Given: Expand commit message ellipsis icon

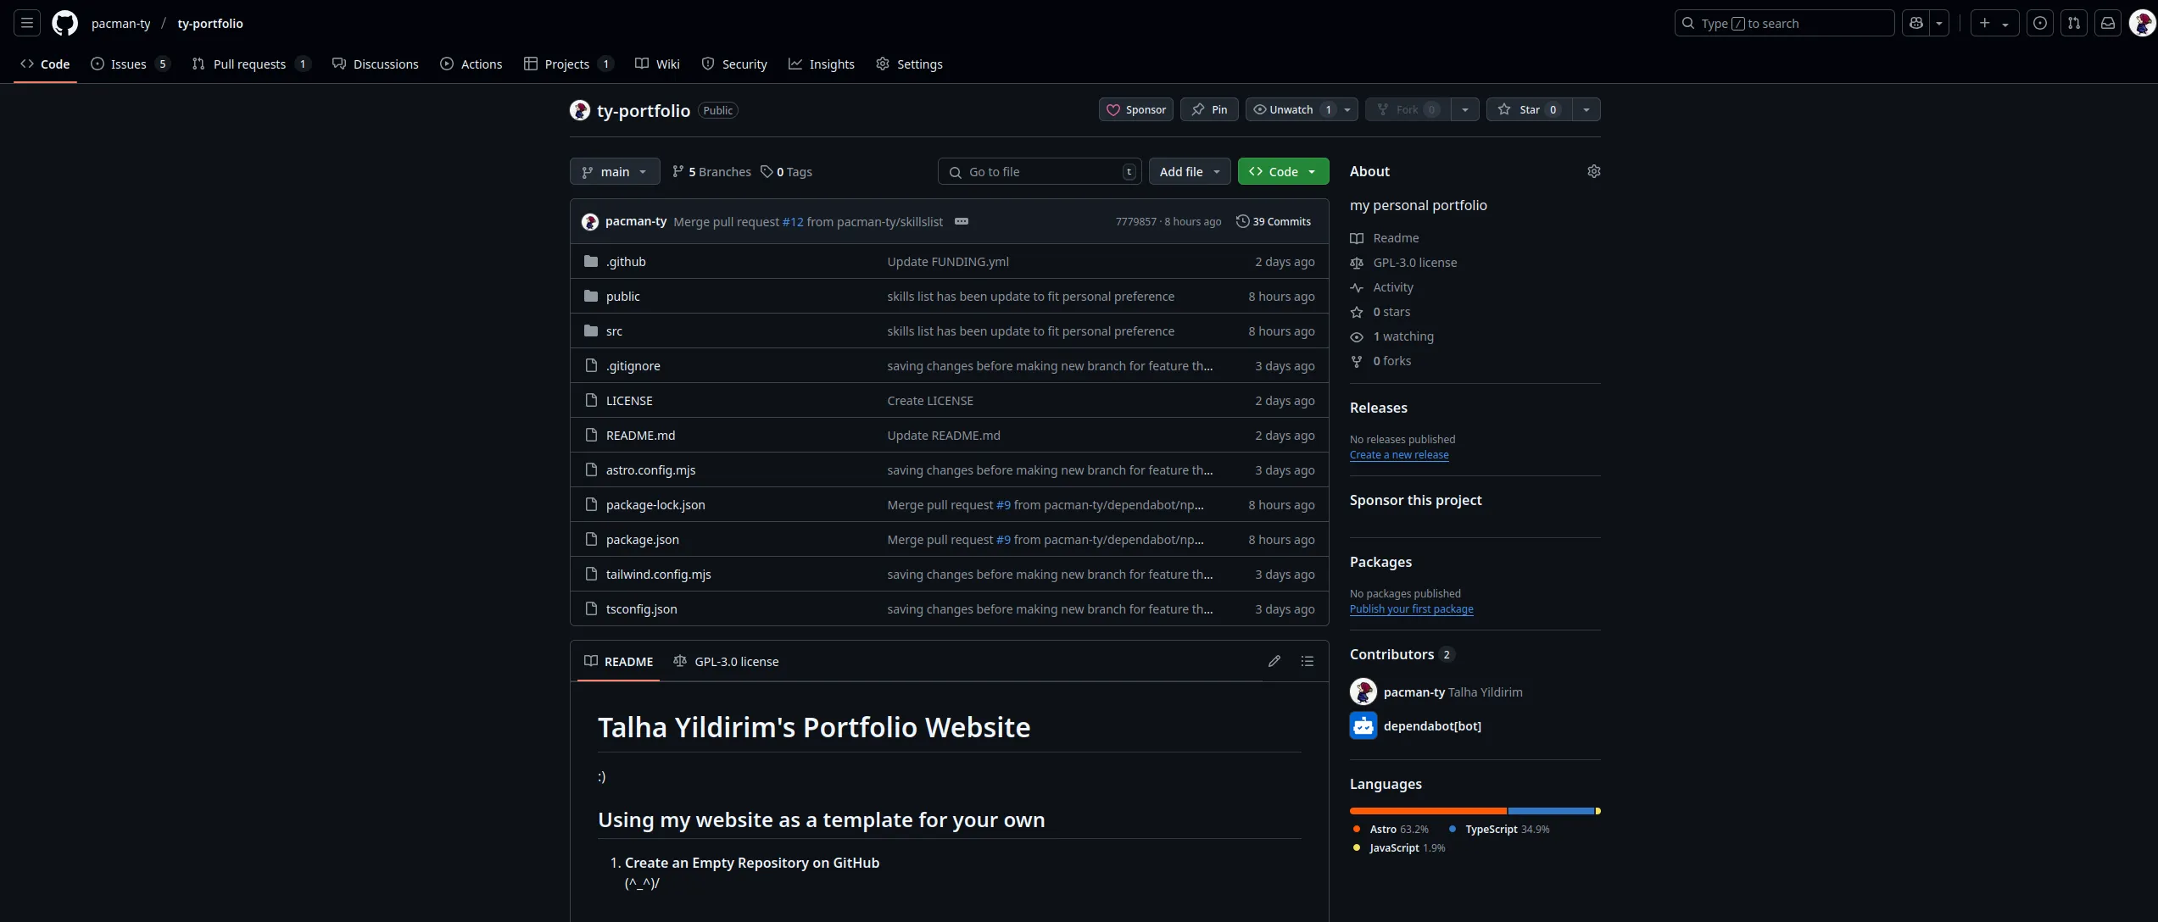Looking at the screenshot, I should [x=962, y=221].
